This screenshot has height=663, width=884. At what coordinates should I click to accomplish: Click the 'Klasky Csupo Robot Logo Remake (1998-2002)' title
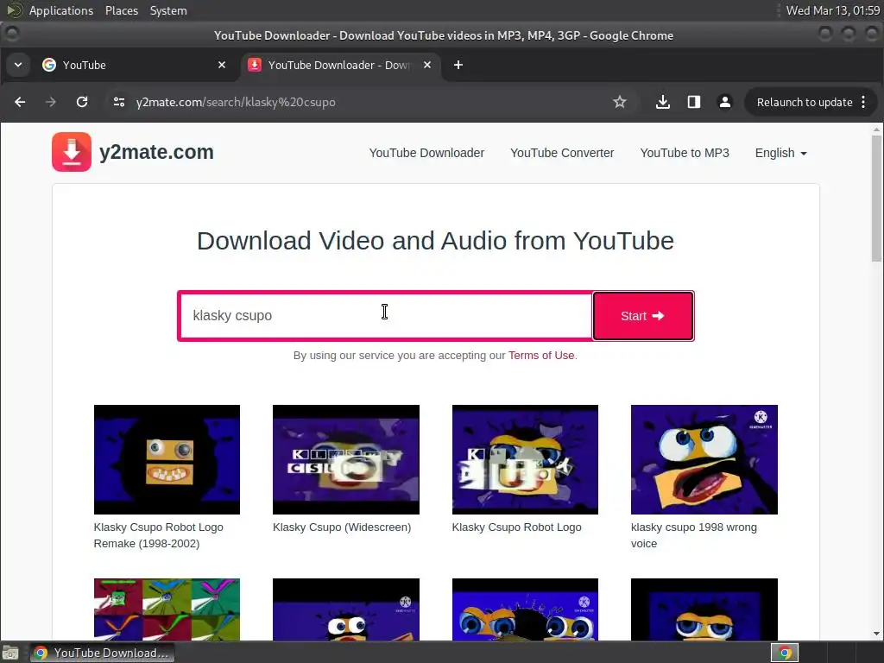[159, 535]
